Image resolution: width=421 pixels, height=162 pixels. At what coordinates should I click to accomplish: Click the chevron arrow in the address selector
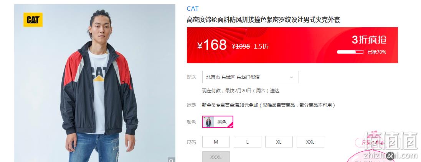click(292, 77)
